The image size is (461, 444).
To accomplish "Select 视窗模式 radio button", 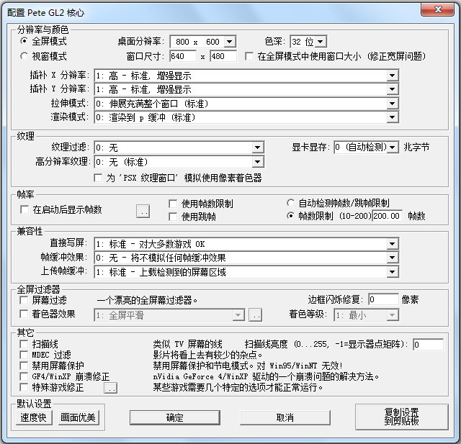I will (24, 56).
